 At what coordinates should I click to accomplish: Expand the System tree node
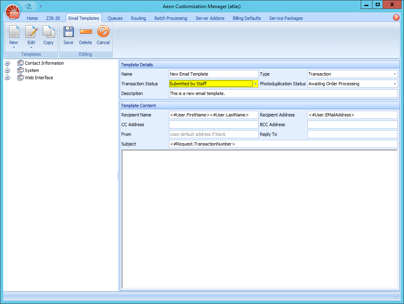7,70
